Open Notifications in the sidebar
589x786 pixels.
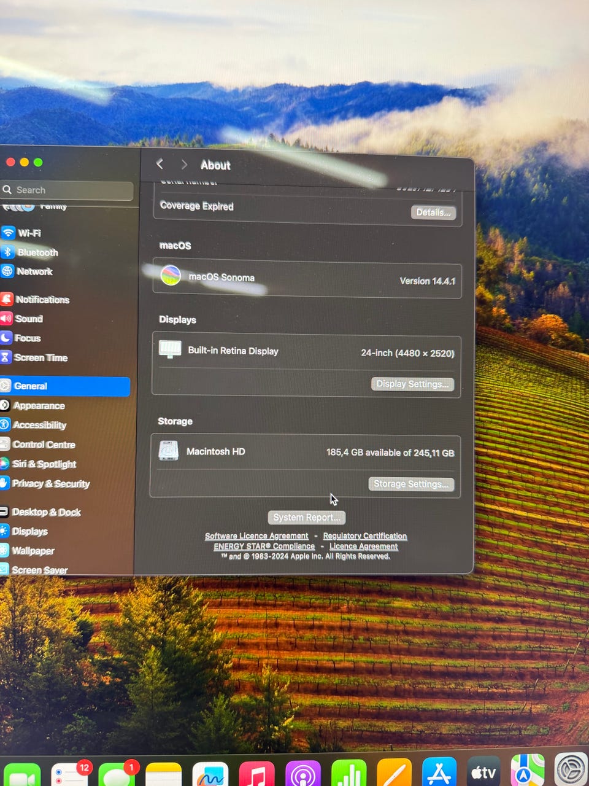(x=35, y=300)
